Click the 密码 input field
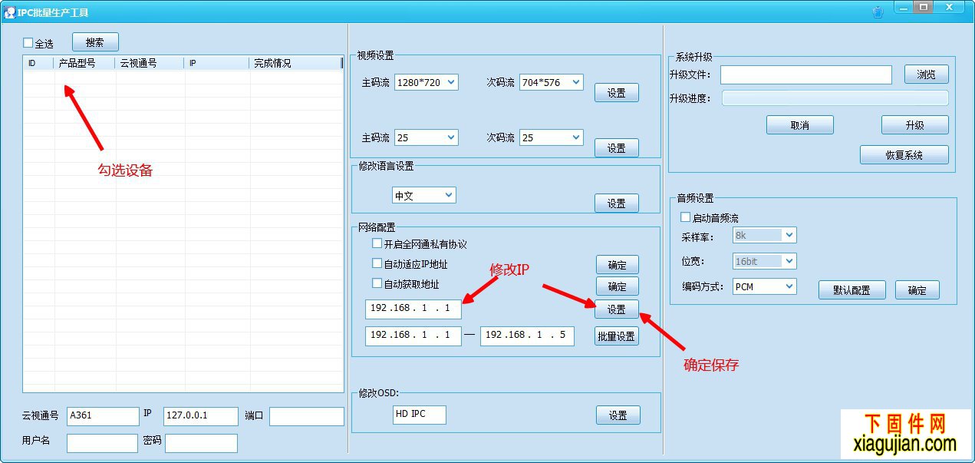The height and width of the screenshot is (463, 975). pyautogui.click(x=201, y=443)
